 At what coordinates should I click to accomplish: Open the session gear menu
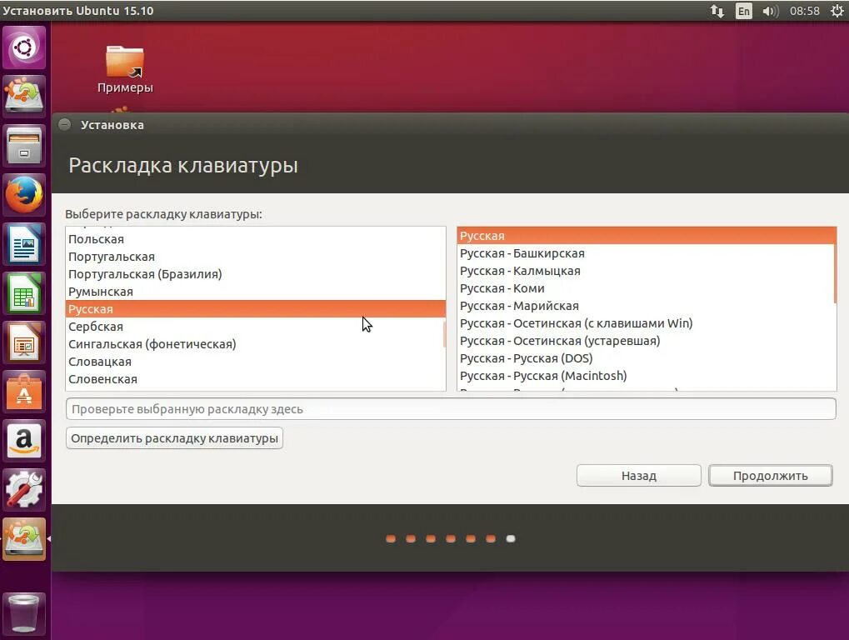tap(837, 11)
